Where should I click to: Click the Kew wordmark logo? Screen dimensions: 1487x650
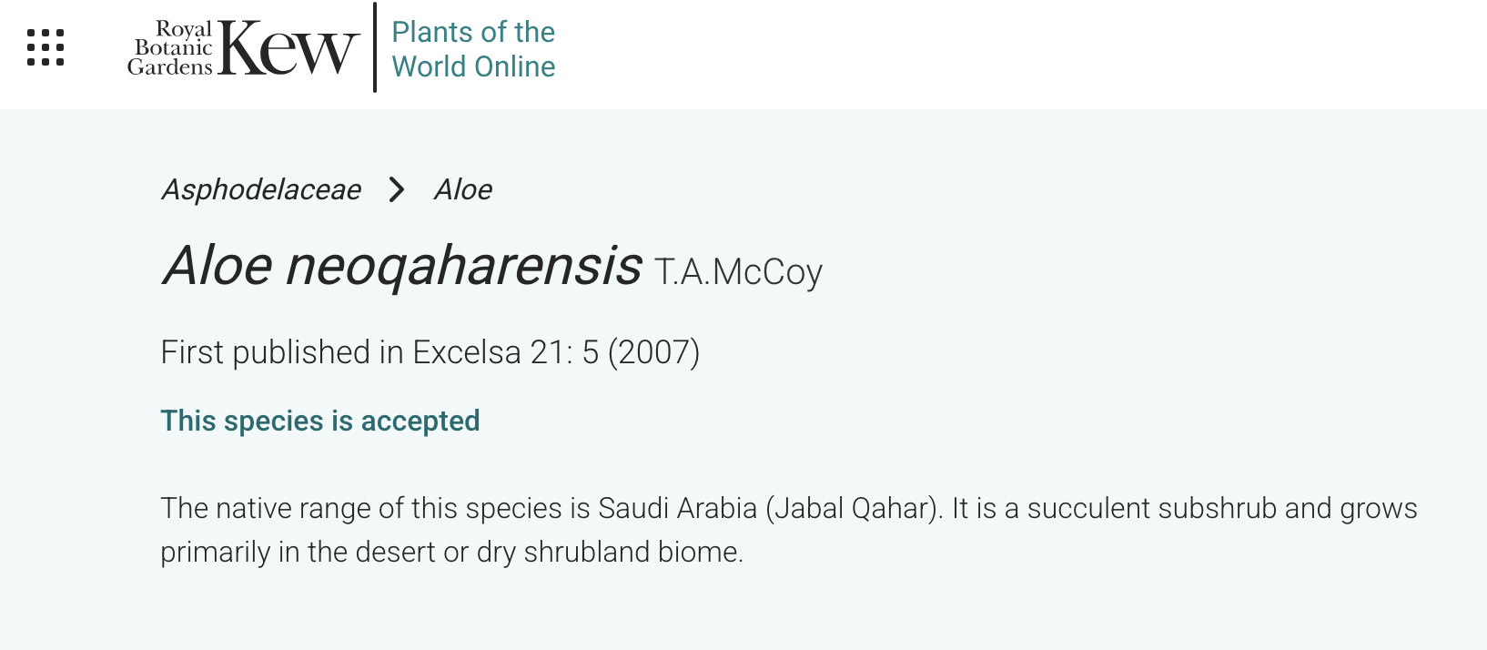[x=288, y=49]
